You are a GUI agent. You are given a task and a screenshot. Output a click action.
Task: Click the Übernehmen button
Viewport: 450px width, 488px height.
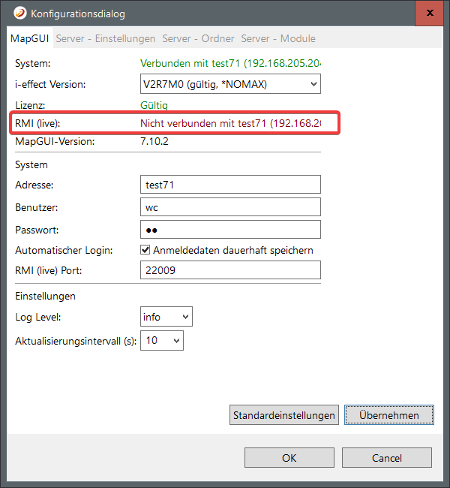pyautogui.click(x=388, y=415)
